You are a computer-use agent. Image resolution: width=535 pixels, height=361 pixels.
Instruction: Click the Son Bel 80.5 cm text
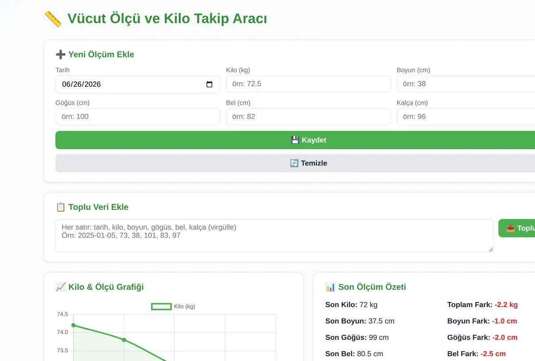354,354
